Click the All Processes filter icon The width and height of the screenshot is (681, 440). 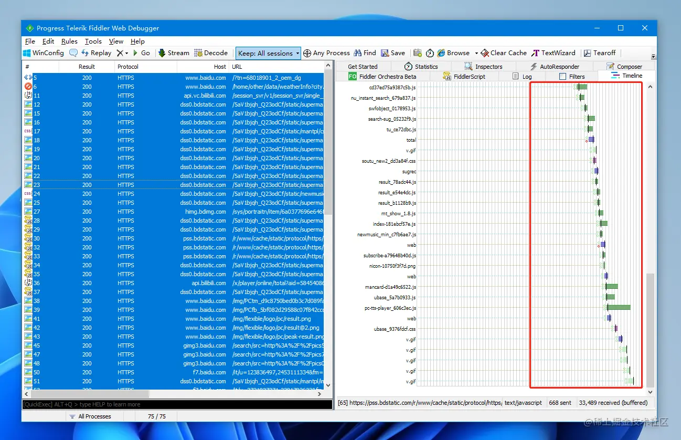click(72, 416)
